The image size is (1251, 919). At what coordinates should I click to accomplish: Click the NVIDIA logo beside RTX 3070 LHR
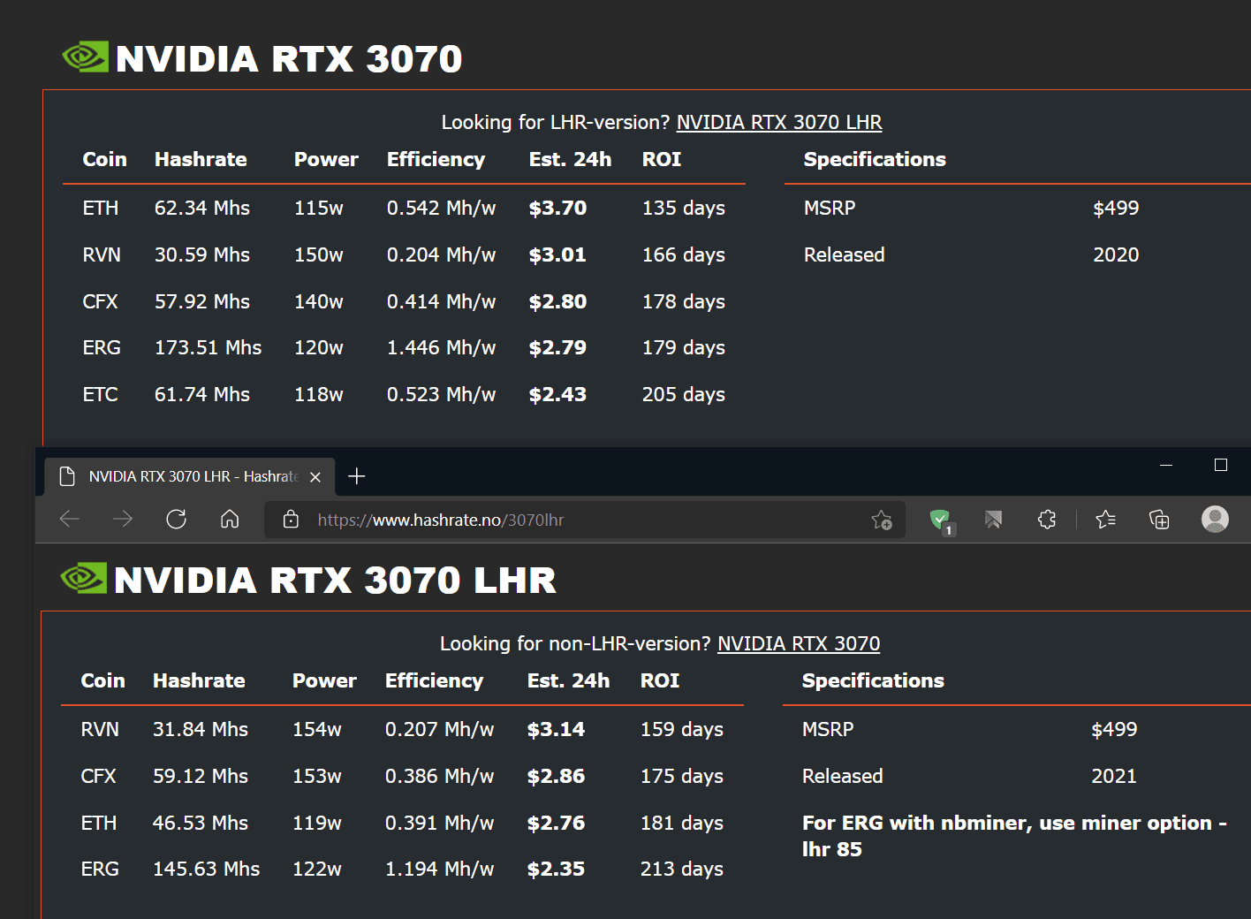pos(84,579)
